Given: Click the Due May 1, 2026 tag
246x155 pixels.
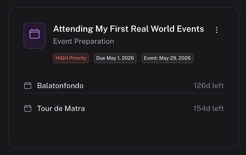Looking at the screenshot, I should 115,58.
